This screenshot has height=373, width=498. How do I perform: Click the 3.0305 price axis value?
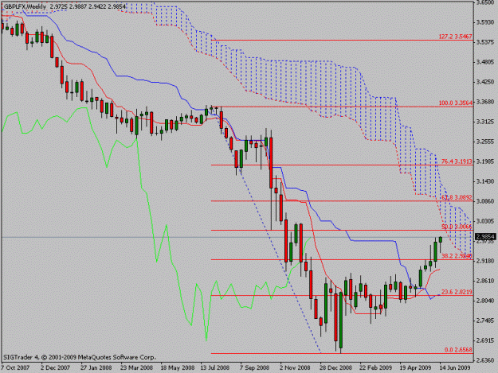[485, 221]
